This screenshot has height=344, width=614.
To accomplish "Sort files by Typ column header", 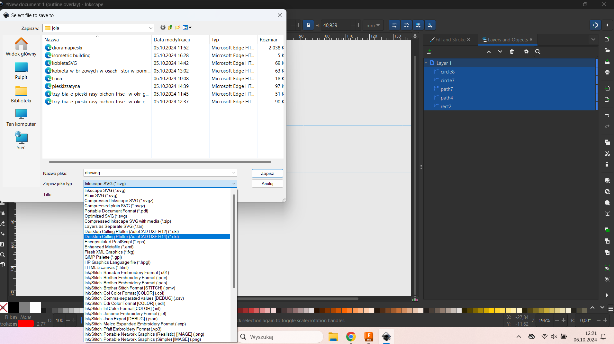I will point(233,40).
